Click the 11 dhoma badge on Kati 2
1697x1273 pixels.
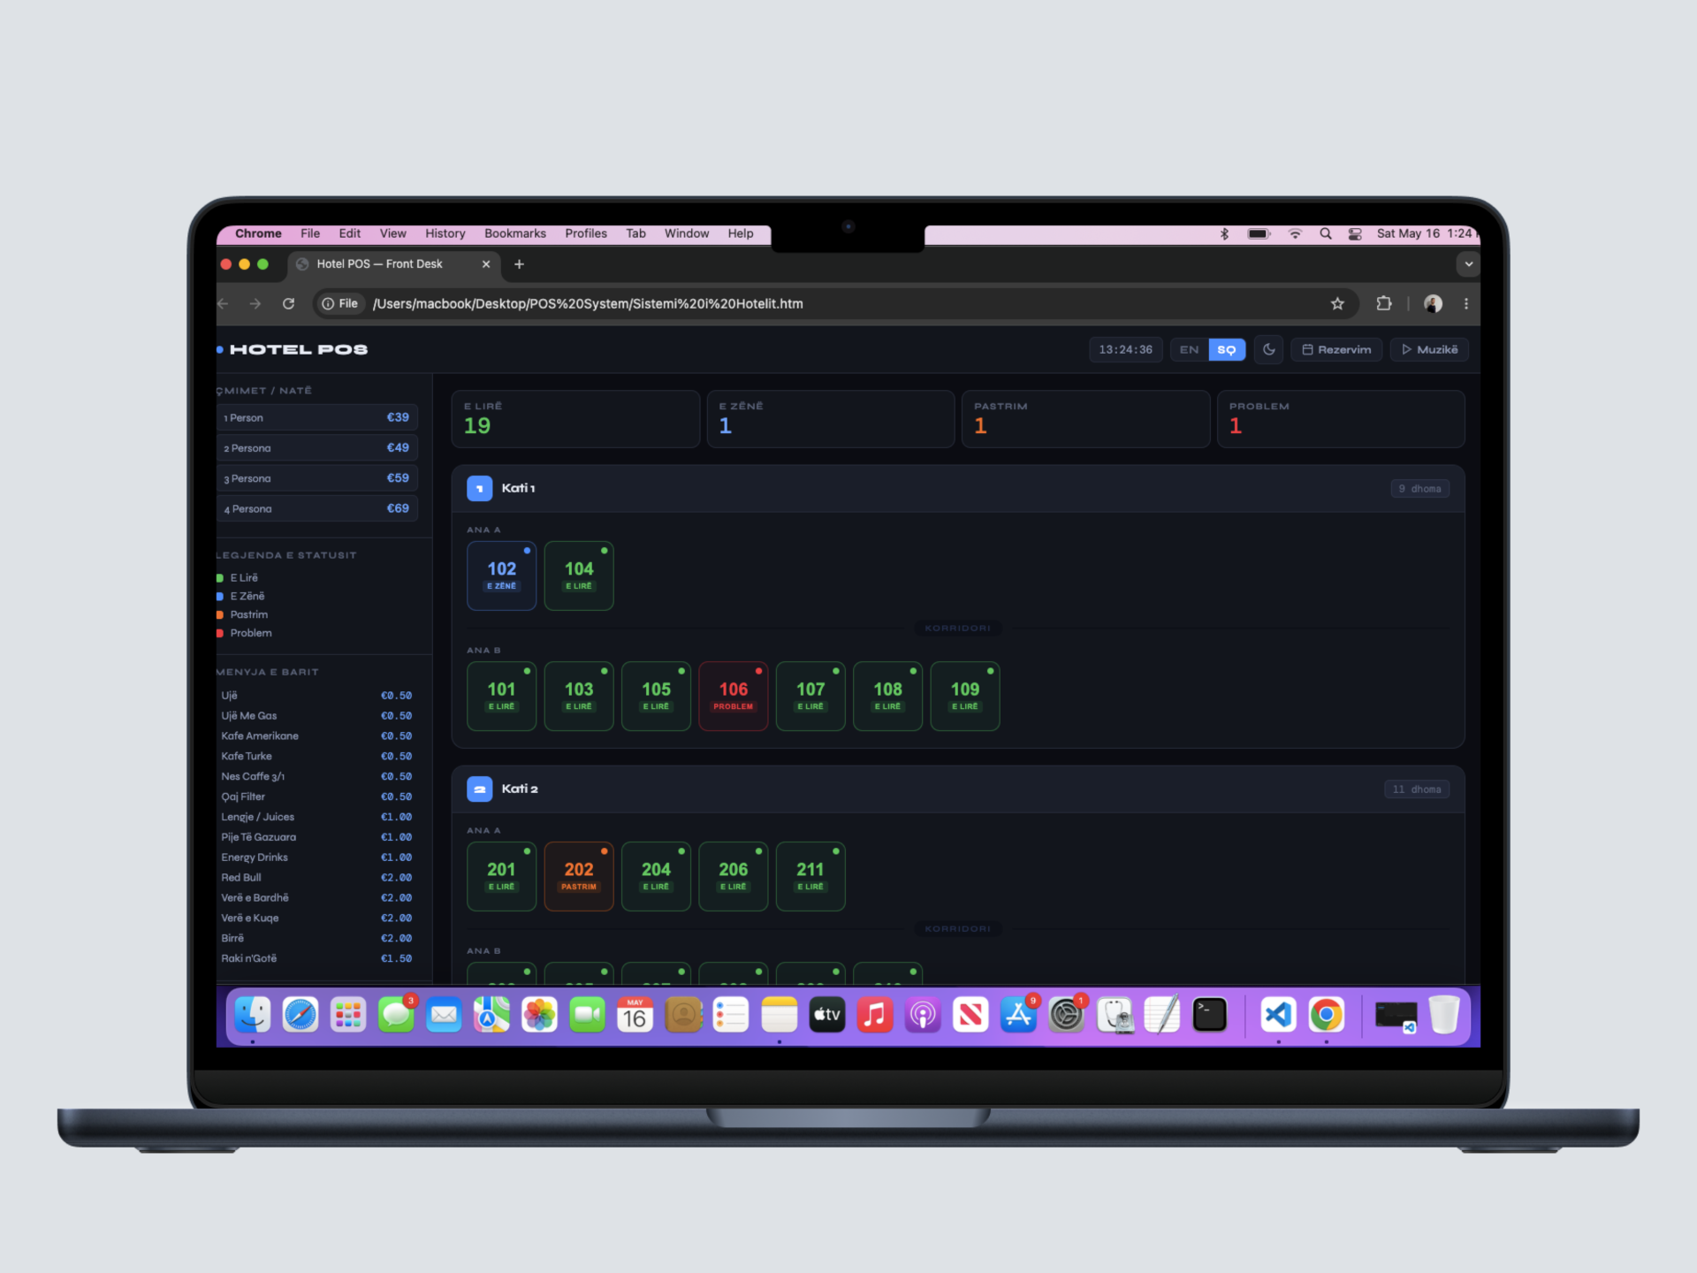coord(1417,789)
